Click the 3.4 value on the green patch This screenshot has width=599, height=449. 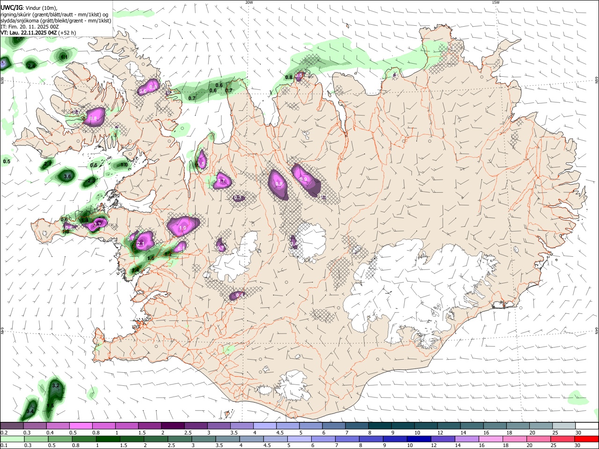30,411
